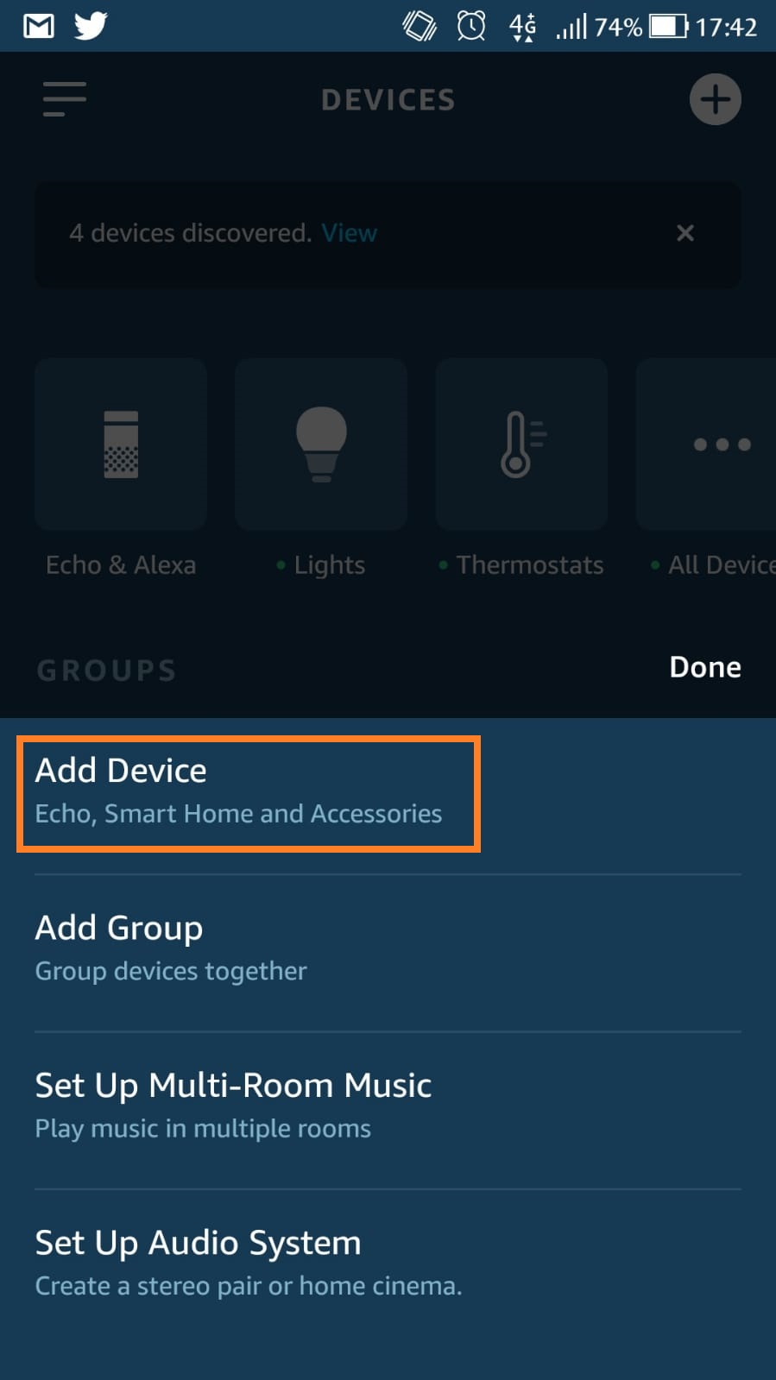Open the hamburger navigation menu
The image size is (776, 1380).
(x=65, y=99)
